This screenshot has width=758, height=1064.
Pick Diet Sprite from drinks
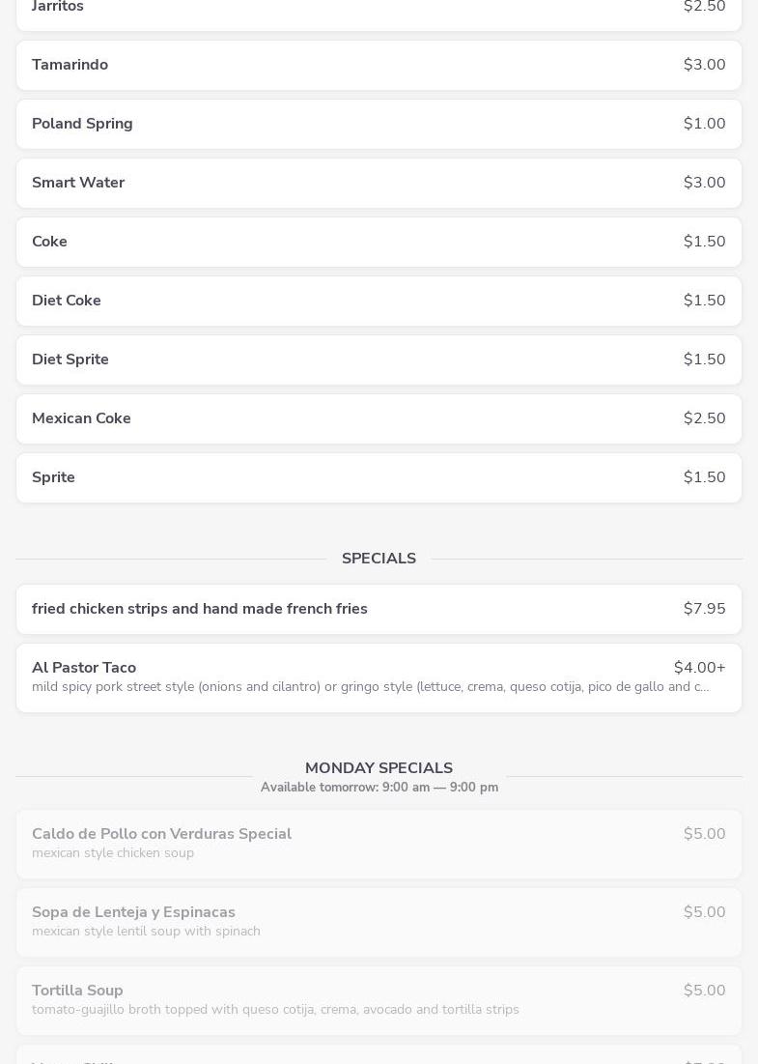pos(379,359)
